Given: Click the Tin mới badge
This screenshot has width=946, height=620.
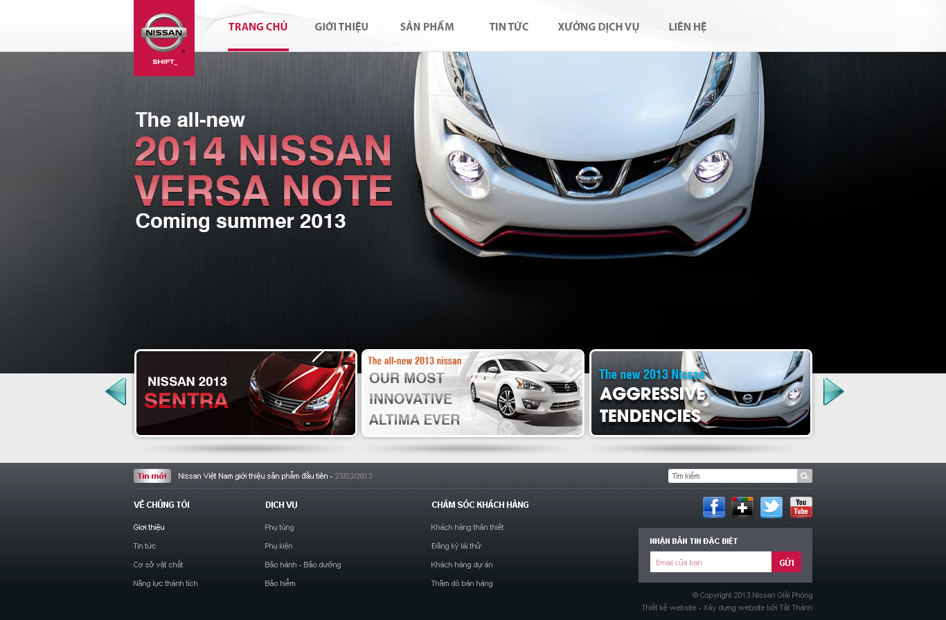Looking at the screenshot, I should point(152,476).
